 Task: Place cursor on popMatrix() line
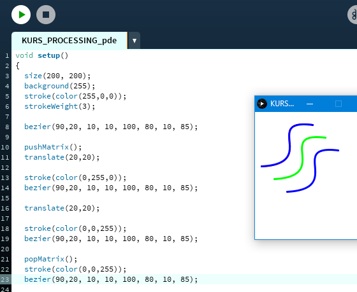(51, 259)
